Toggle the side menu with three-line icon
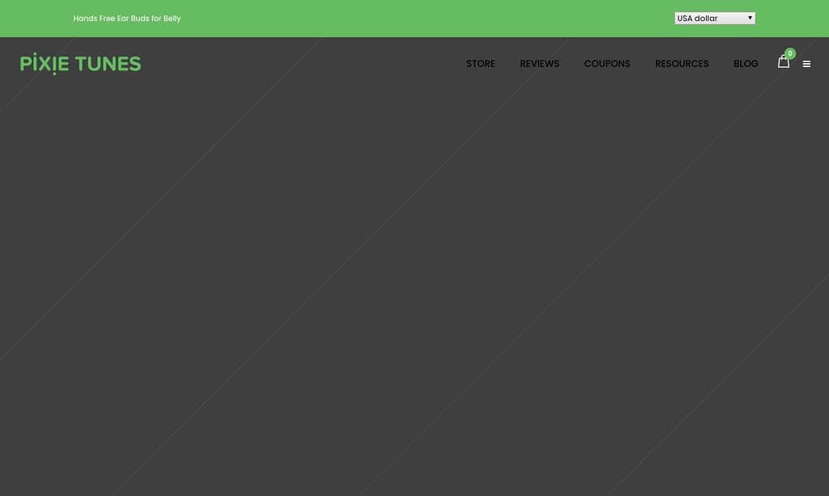829x496 pixels. coord(806,64)
